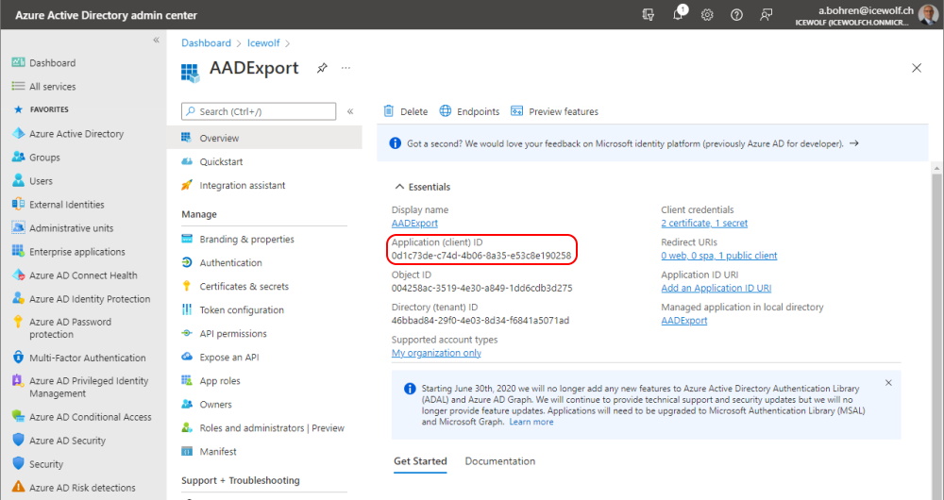Click the AADExport display name link
Viewport: 944px width, 500px height.
pos(414,224)
